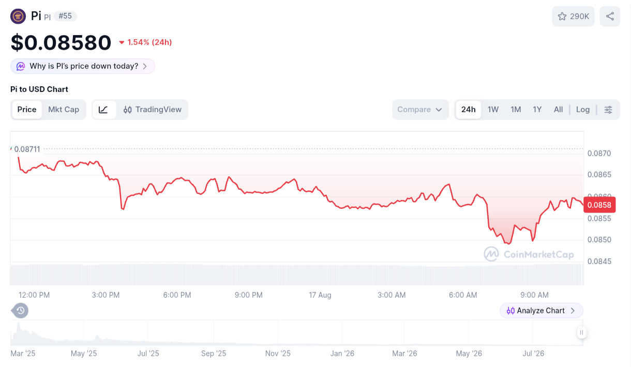Click the Jul '26 label on mini timeline
The height and width of the screenshot is (367, 631).
(533, 354)
